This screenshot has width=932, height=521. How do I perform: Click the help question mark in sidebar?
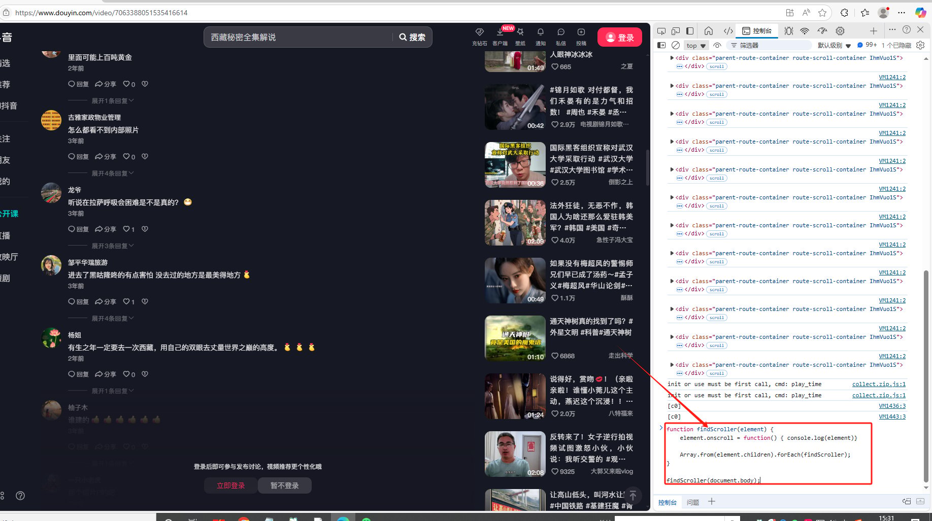[20, 496]
